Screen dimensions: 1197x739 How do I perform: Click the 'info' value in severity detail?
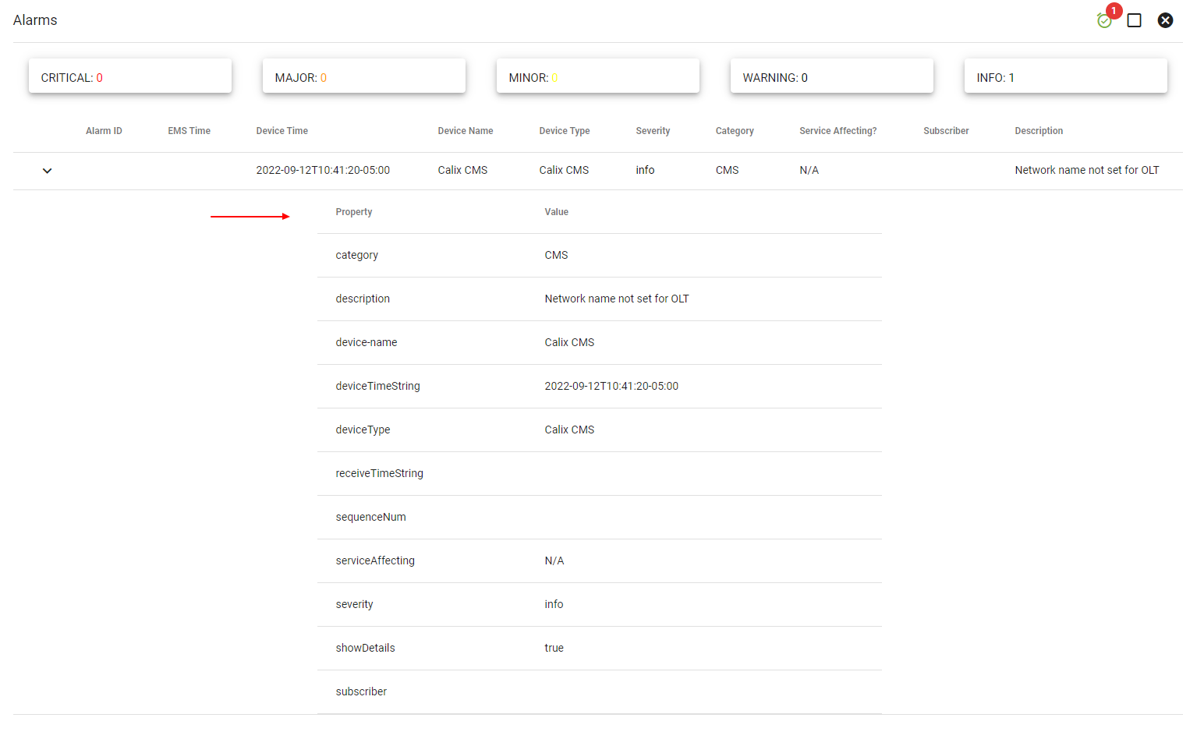(x=554, y=604)
